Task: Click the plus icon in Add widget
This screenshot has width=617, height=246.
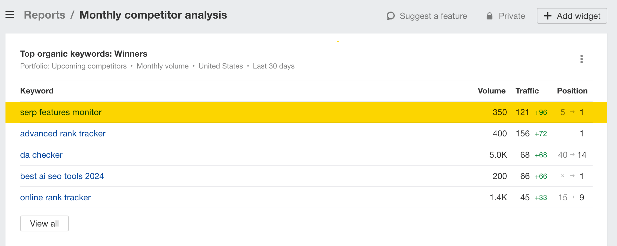Action: point(547,16)
